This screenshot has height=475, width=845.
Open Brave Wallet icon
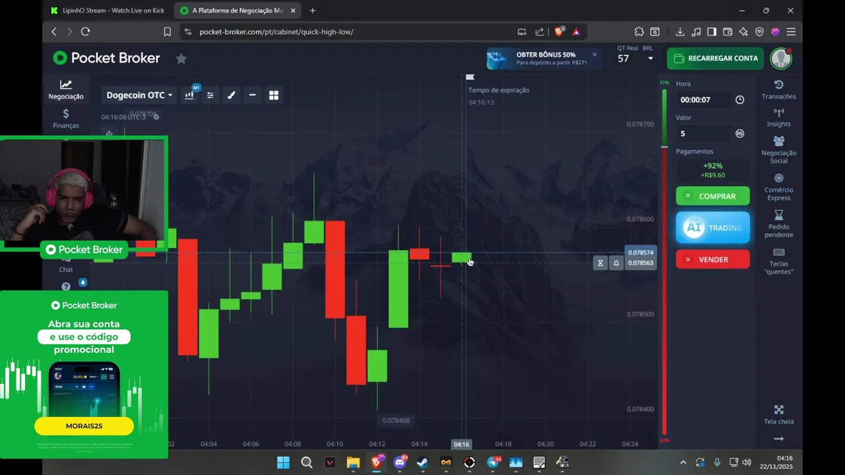point(727,31)
